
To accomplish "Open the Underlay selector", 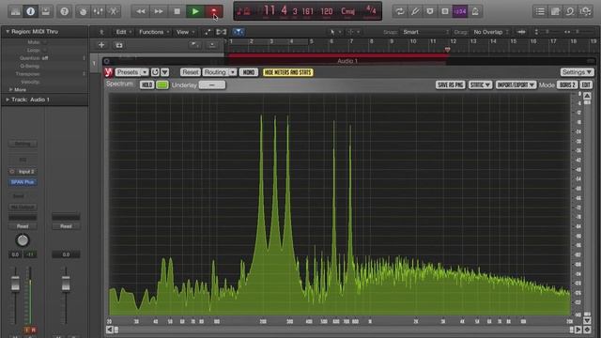I will (x=212, y=84).
